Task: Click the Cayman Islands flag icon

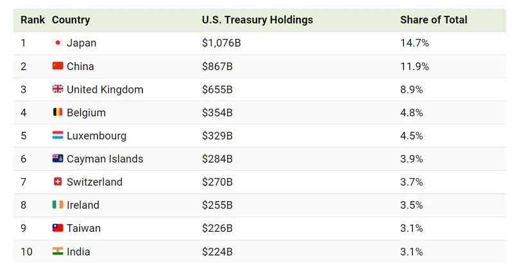Action: [58, 159]
